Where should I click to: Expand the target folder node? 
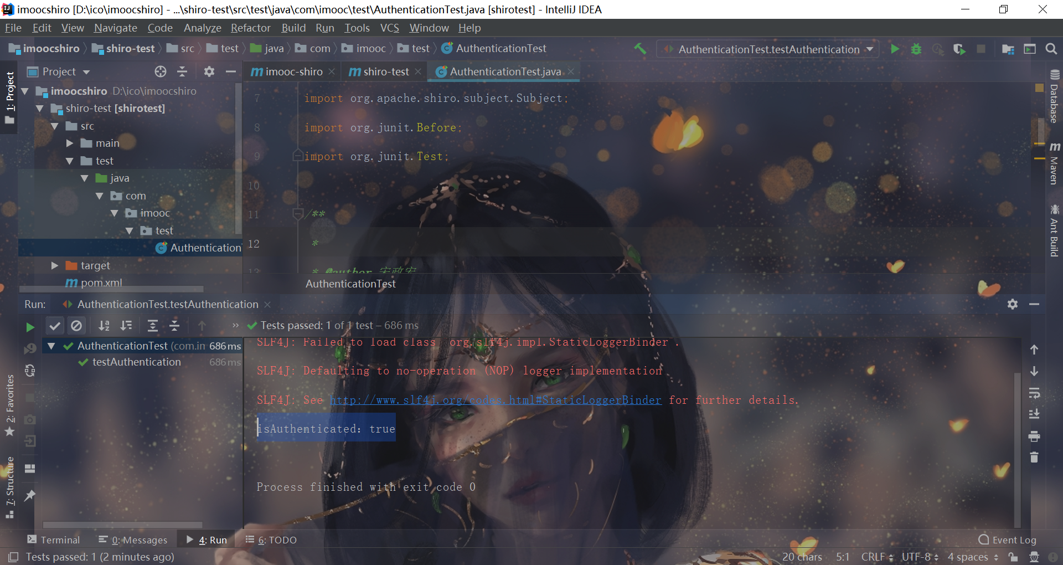tap(55, 266)
